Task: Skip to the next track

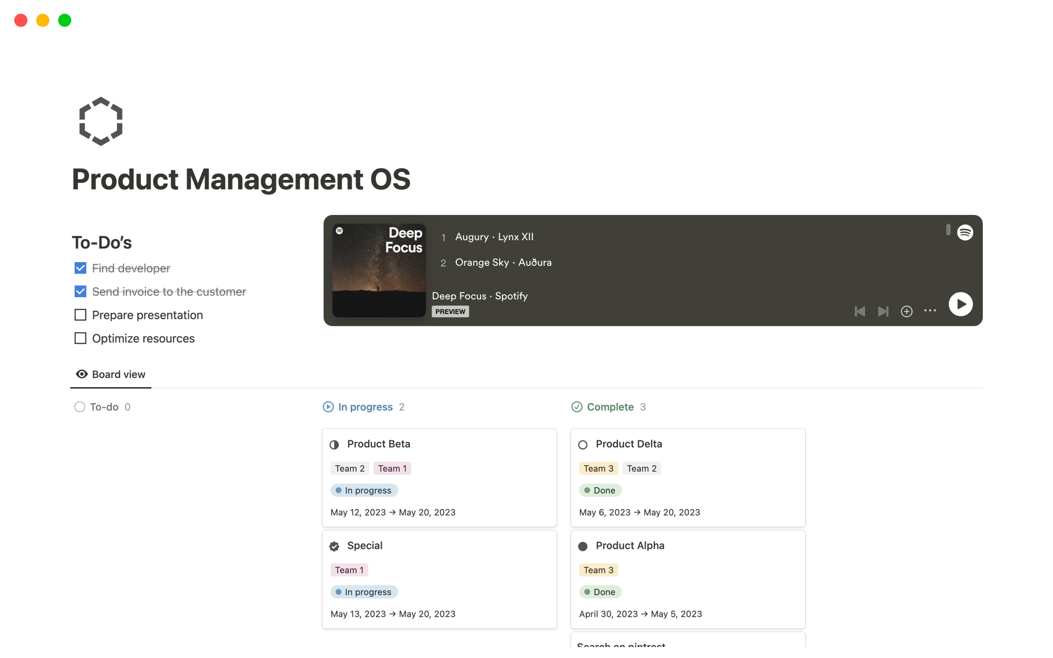Action: [x=883, y=311]
